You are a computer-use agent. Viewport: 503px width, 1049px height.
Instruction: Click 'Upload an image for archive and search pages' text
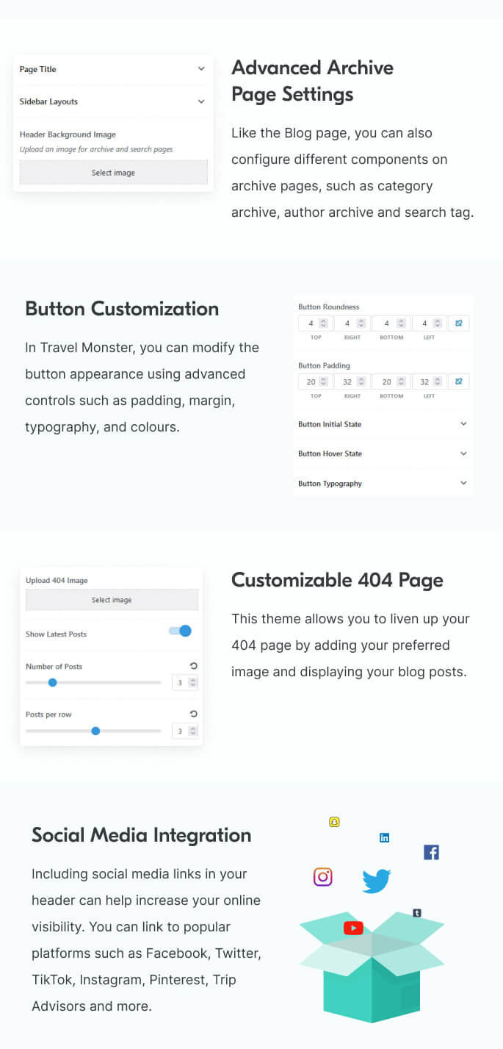tap(96, 149)
